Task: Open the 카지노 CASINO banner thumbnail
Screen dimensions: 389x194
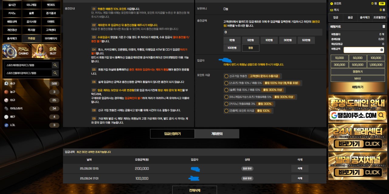Action: click(16, 51)
